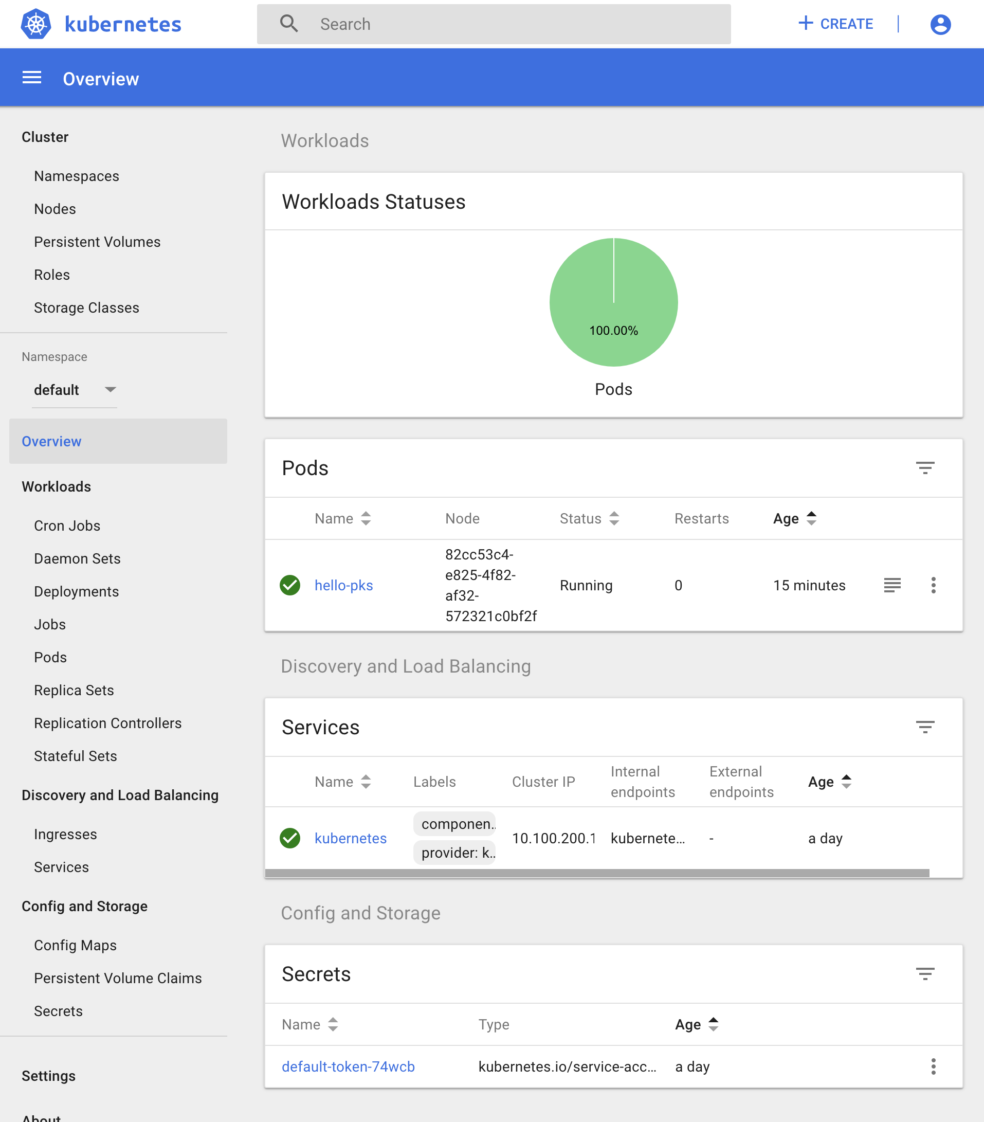Open the hamburger navigation menu
984x1122 pixels.
[32, 78]
